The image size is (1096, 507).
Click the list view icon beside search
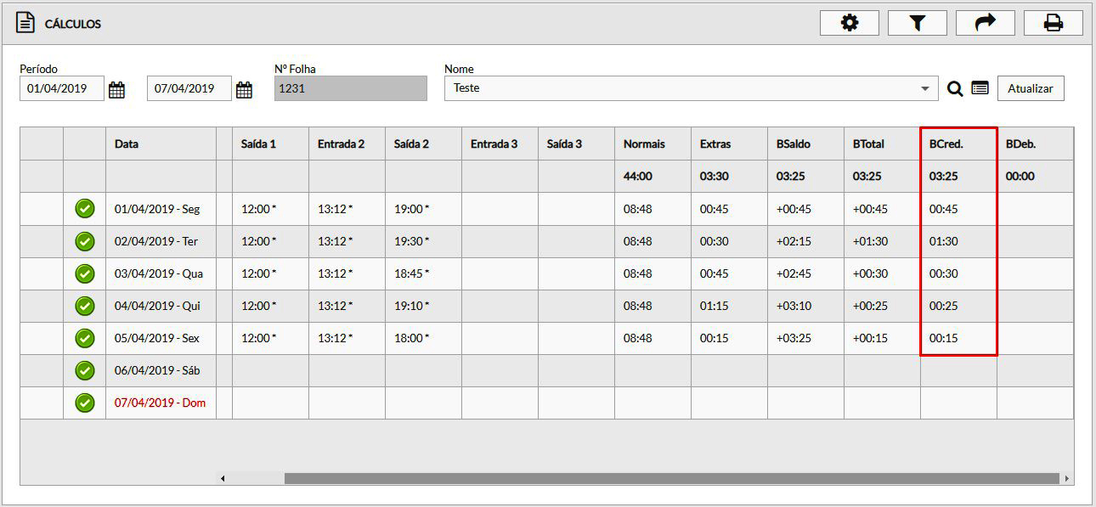980,88
